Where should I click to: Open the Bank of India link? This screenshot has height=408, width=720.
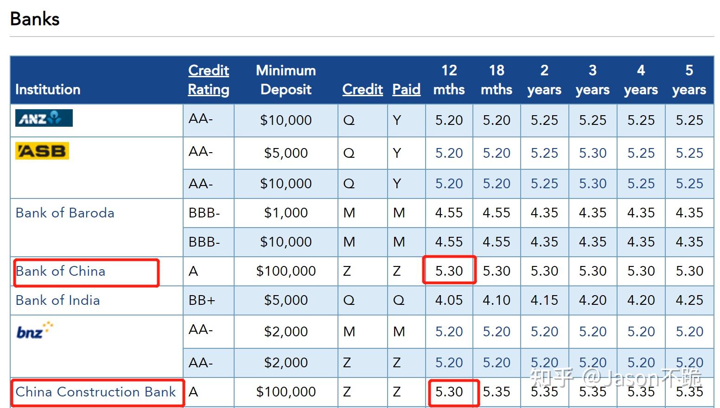point(57,300)
